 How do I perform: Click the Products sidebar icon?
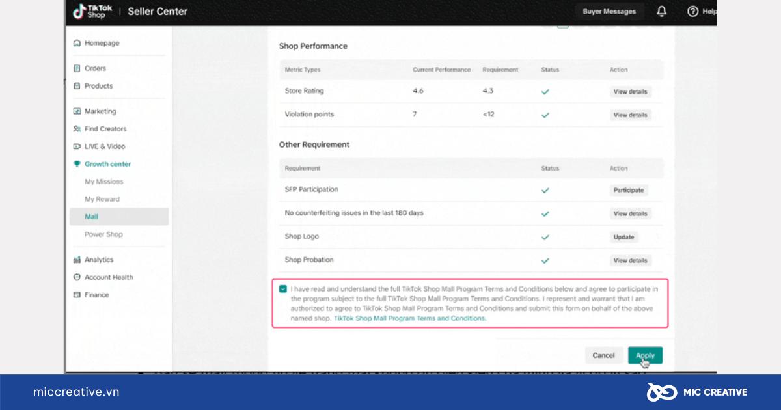(x=77, y=86)
